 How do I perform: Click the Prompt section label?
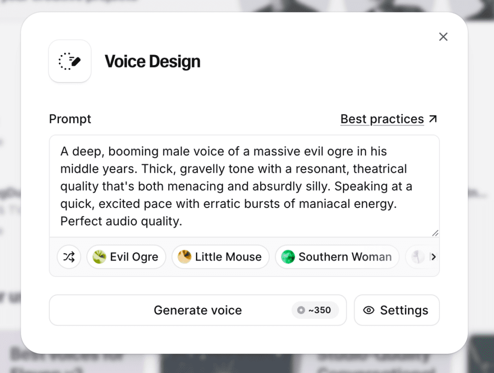coord(69,119)
